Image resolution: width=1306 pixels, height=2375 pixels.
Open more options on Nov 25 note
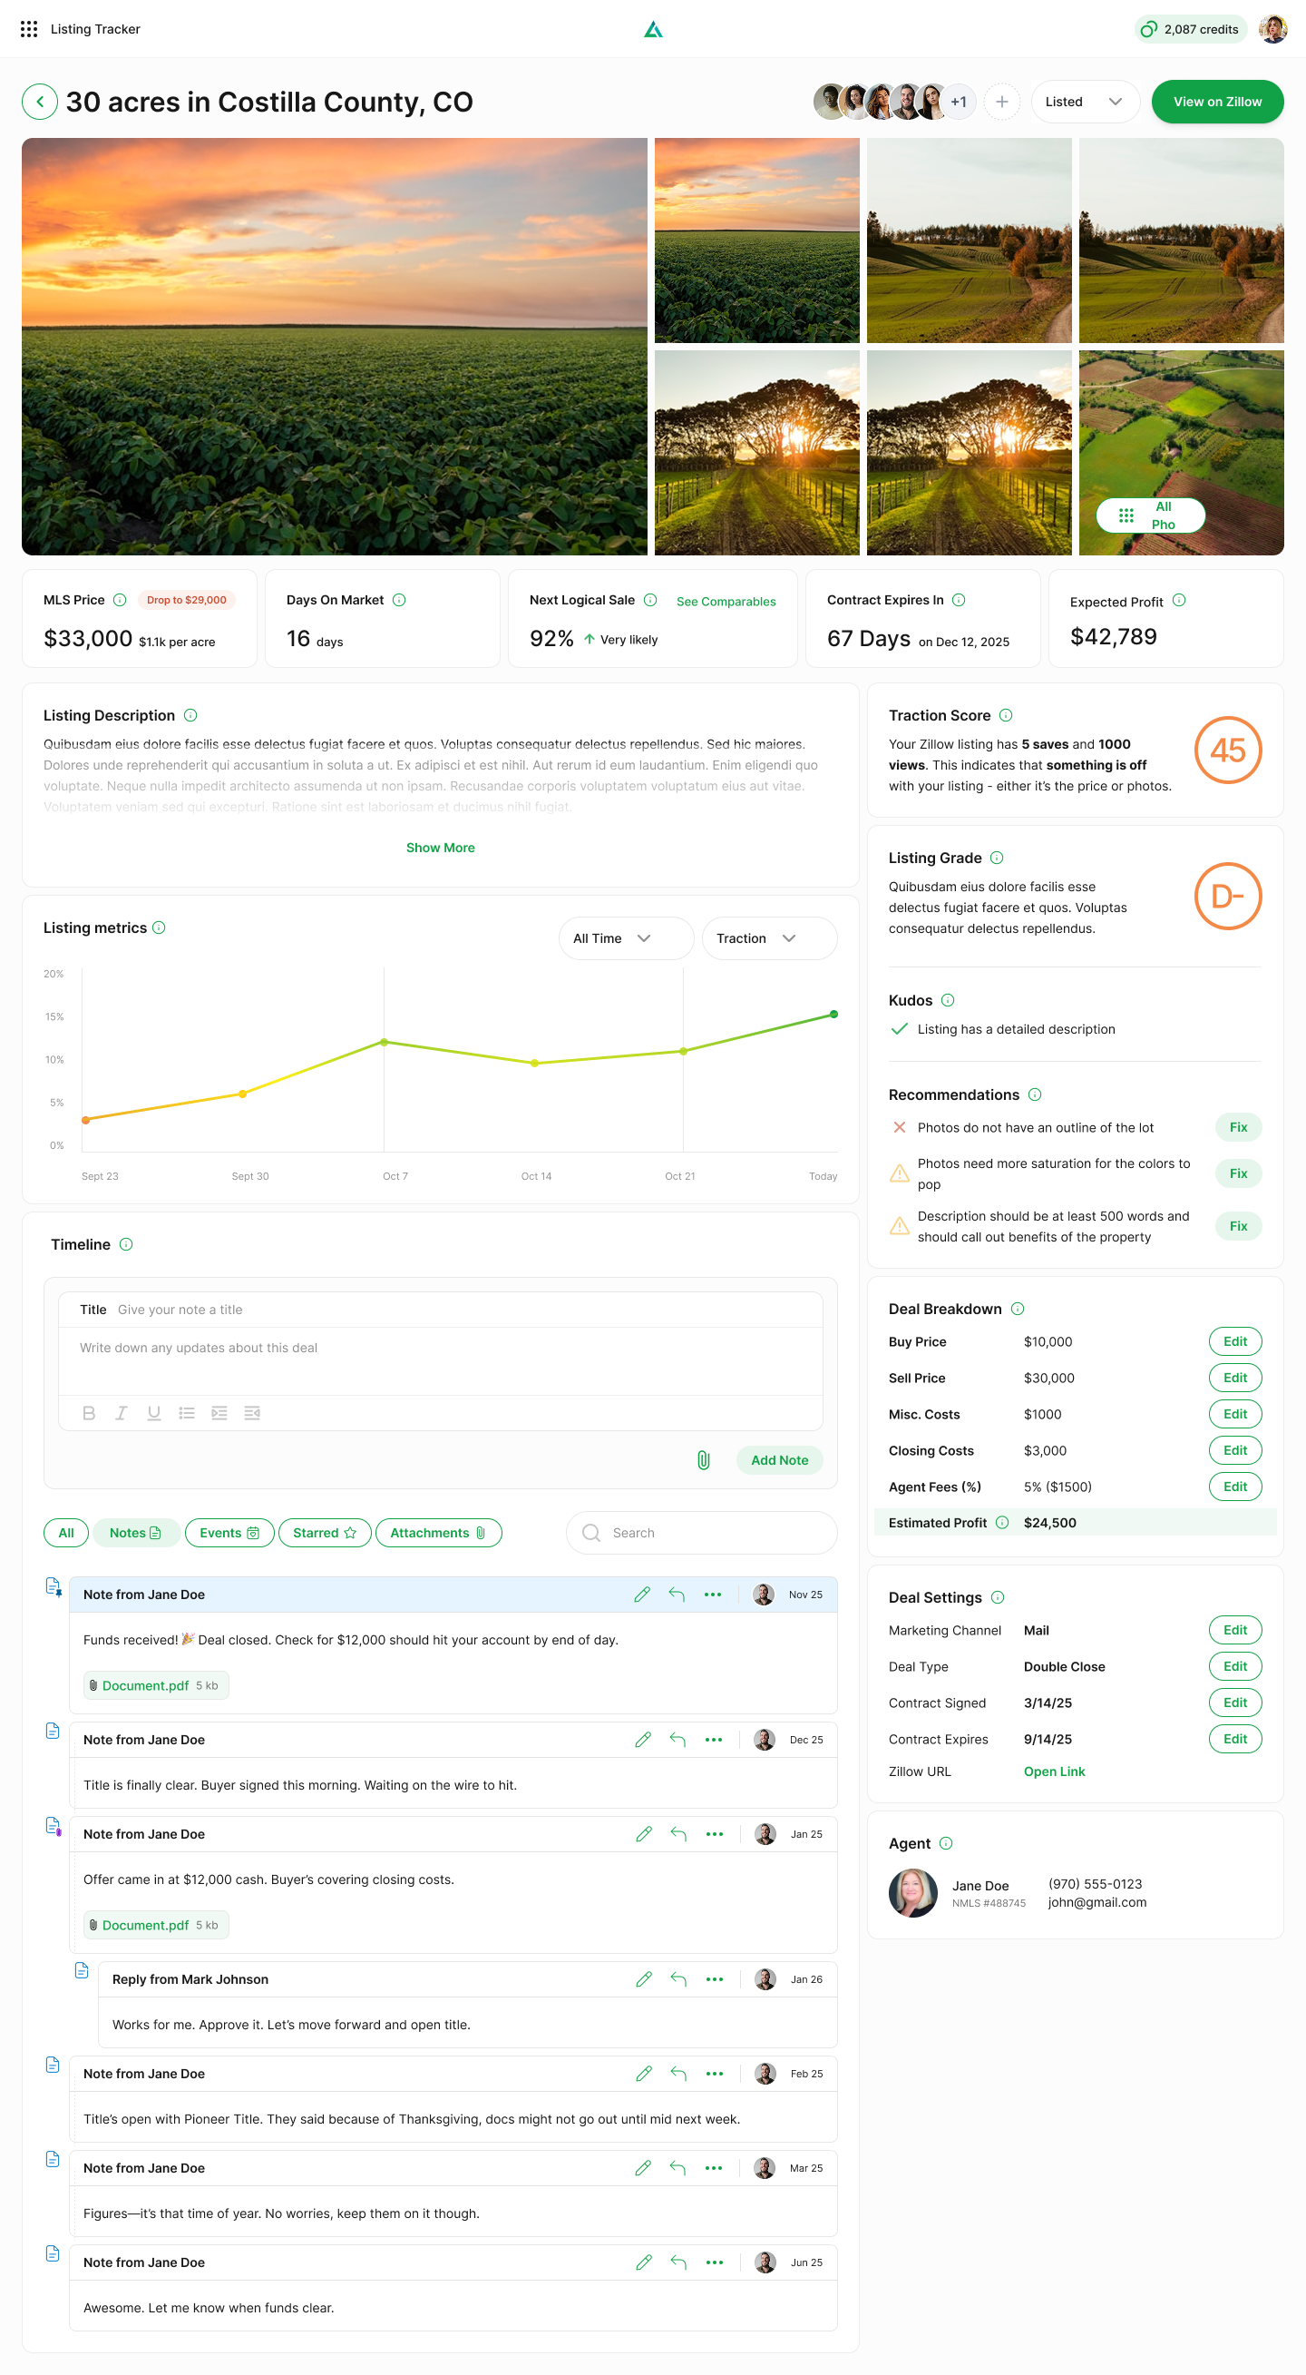[713, 1595]
